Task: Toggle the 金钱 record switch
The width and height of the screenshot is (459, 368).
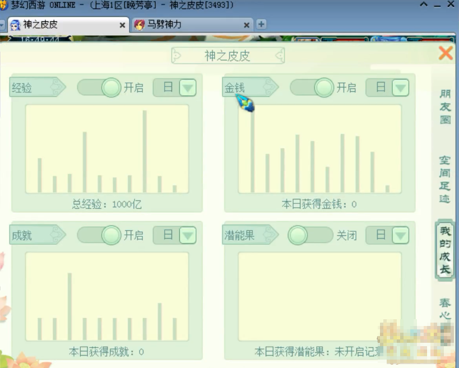Action: tap(312, 87)
